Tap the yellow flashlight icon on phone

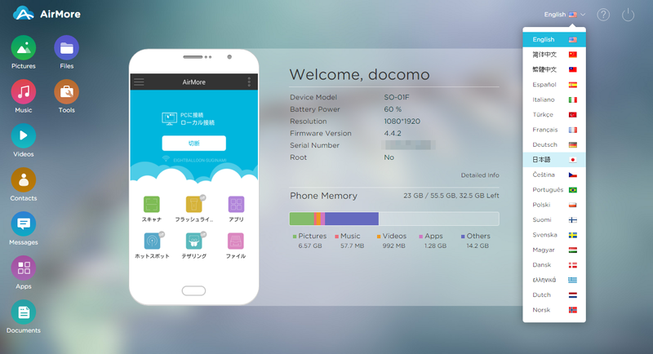[193, 204]
